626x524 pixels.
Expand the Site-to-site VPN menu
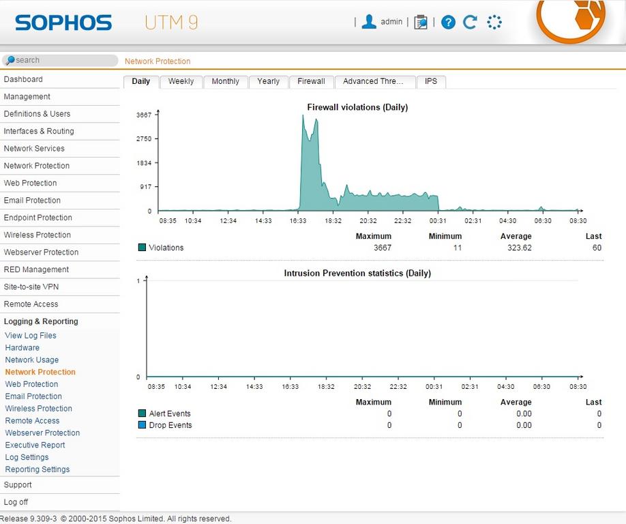pyautogui.click(x=60, y=287)
